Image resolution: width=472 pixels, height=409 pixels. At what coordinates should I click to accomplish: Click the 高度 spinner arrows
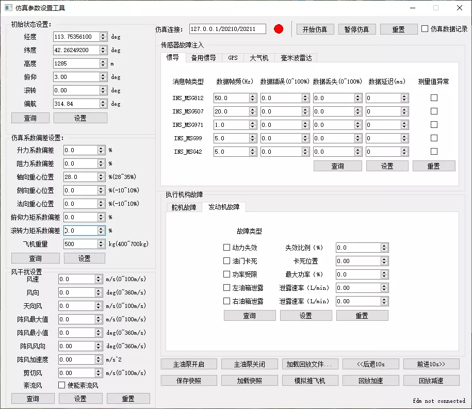click(103, 63)
